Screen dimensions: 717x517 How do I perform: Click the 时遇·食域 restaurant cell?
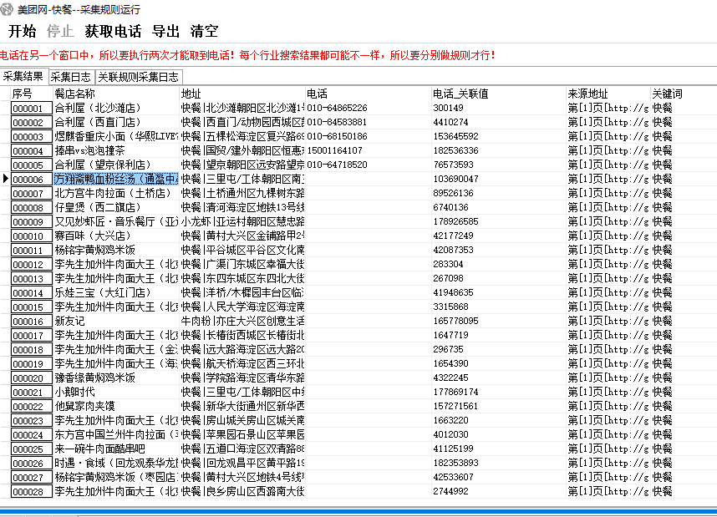click(x=116, y=462)
